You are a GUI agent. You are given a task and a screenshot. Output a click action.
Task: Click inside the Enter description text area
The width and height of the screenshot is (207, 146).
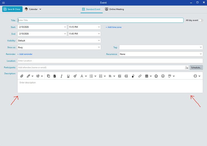point(110,86)
